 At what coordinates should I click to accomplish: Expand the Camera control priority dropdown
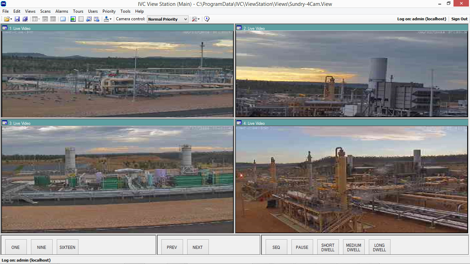point(185,19)
